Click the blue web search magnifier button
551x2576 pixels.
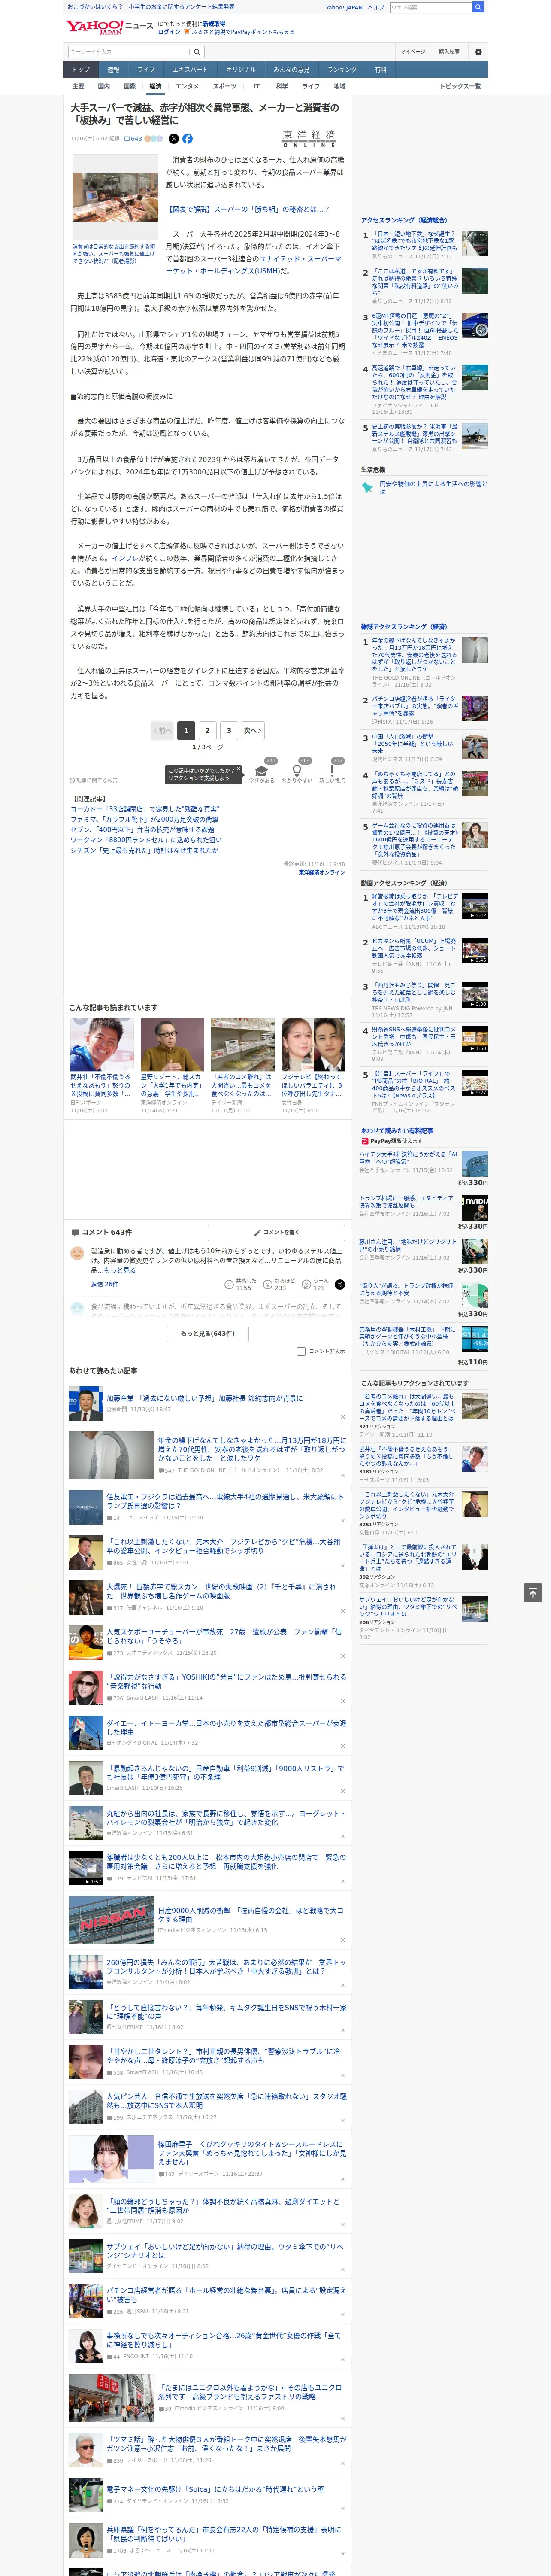tap(478, 7)
